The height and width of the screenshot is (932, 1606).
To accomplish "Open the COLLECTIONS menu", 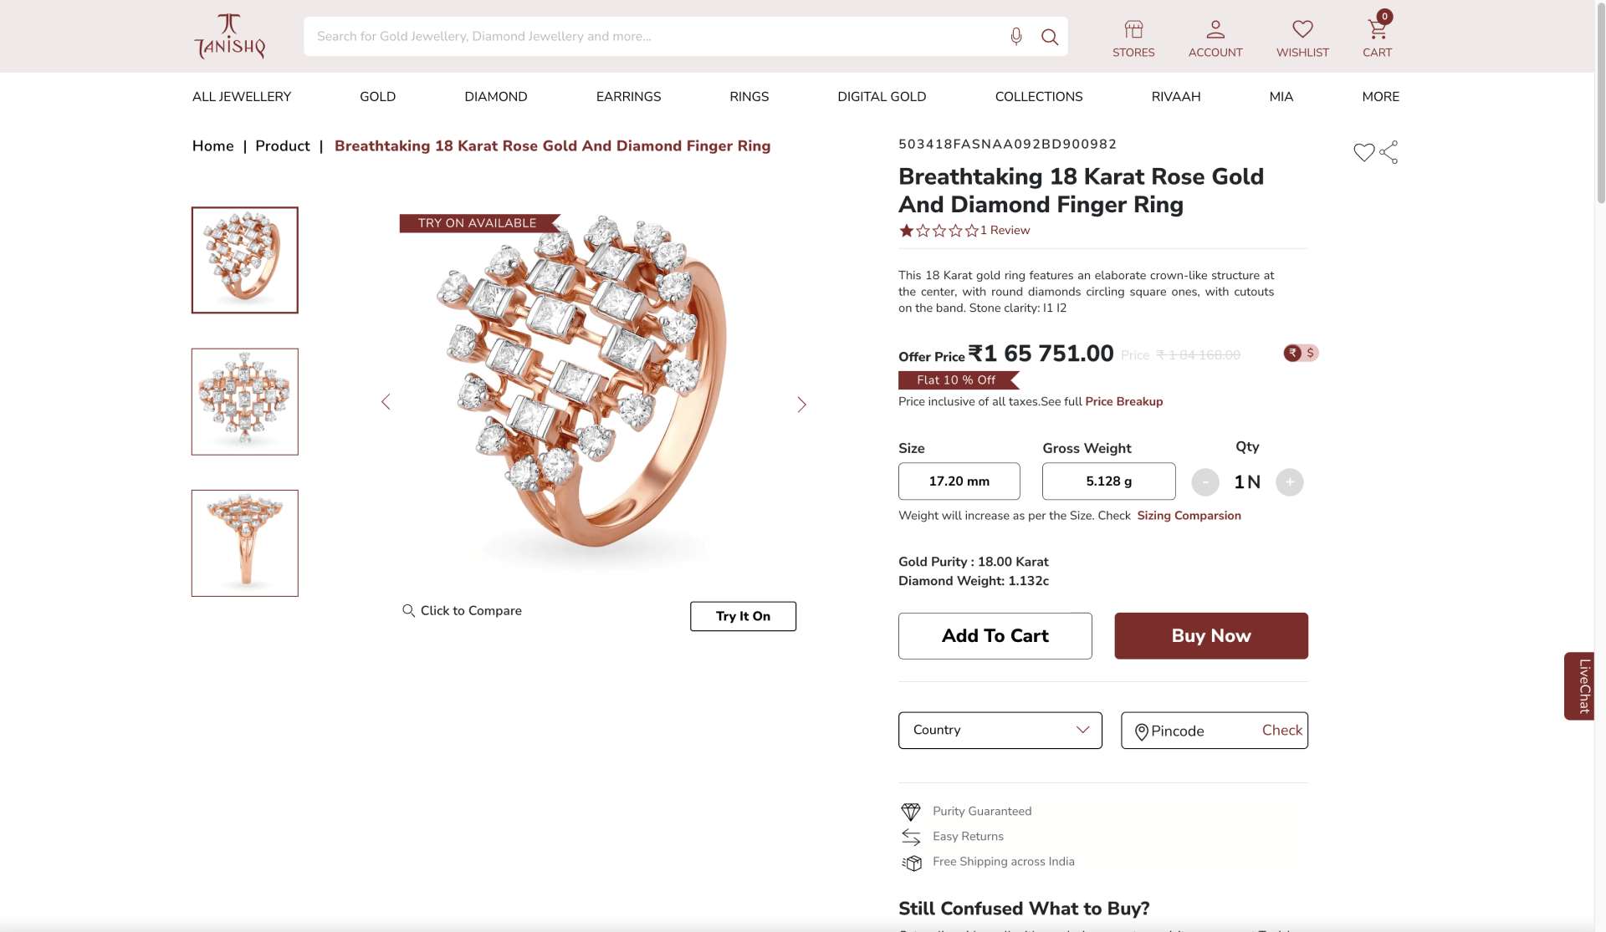I will (x=1038, y=97).
